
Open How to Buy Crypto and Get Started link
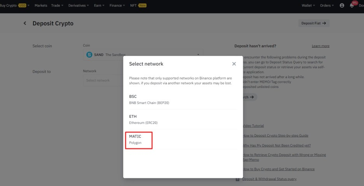[x=278, y=169]
